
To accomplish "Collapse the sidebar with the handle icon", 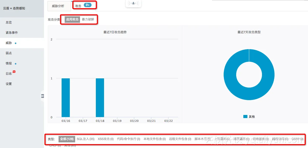I will [x=42, y=96].
